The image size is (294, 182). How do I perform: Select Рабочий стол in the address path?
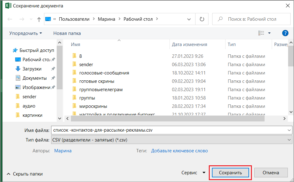[x=138, y=19]
